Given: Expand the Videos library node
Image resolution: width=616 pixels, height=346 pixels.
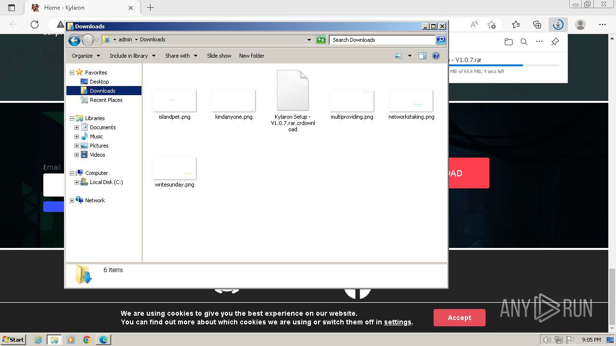Looking at the screenshot, I should coord(77,155).
